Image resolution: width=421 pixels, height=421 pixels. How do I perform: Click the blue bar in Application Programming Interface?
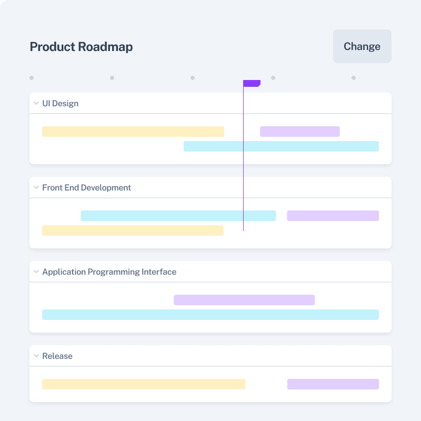click(x=210, y=315)
